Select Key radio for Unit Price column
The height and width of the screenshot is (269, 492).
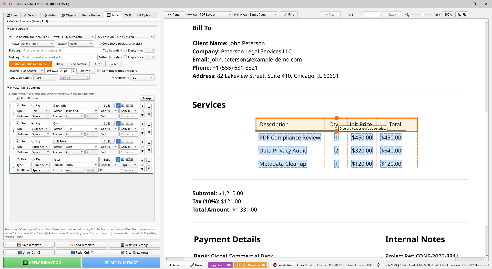33,141
